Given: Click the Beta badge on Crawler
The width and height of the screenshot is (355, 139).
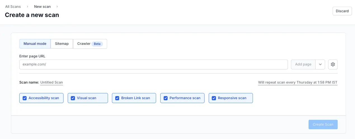Looking at the screenshot, I should click(97, 44).
